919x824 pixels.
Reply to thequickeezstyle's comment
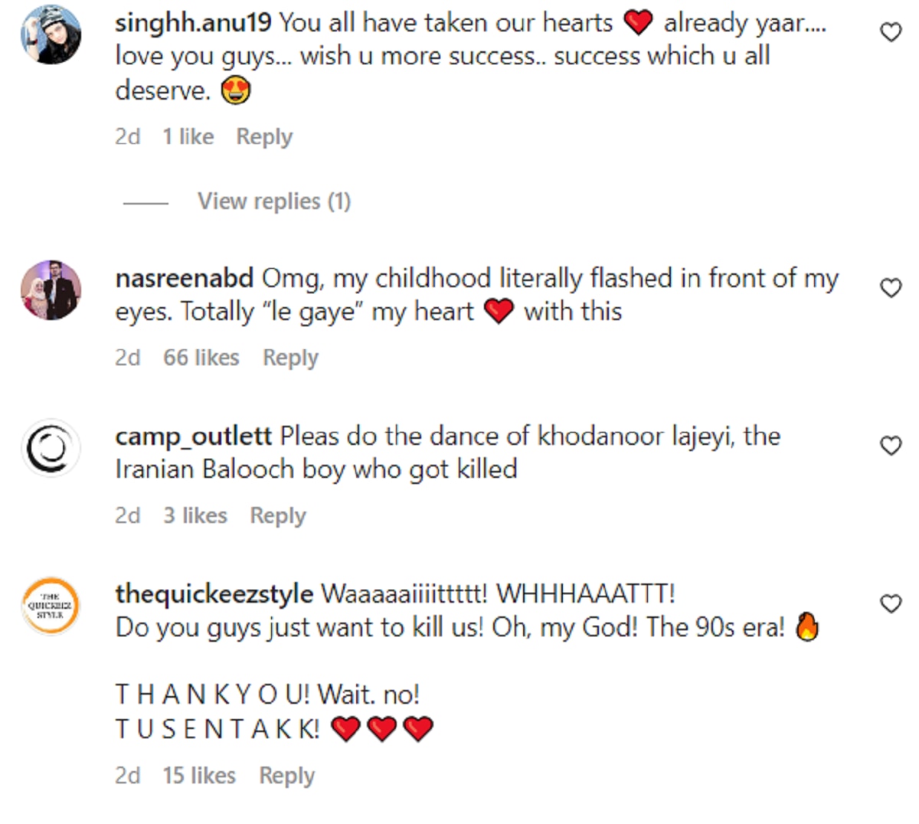286,776
